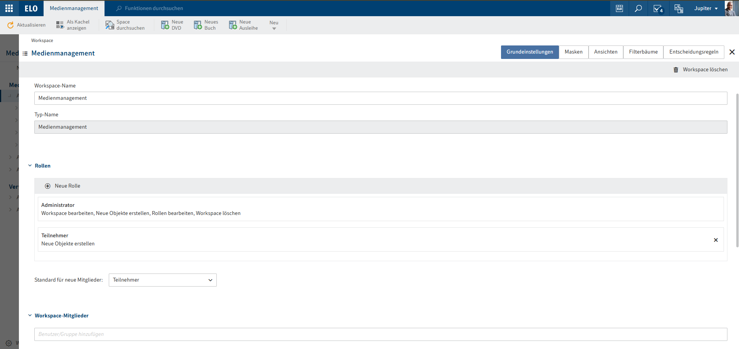Create a Neue Ausleihe entry

(x=233, y=25)
